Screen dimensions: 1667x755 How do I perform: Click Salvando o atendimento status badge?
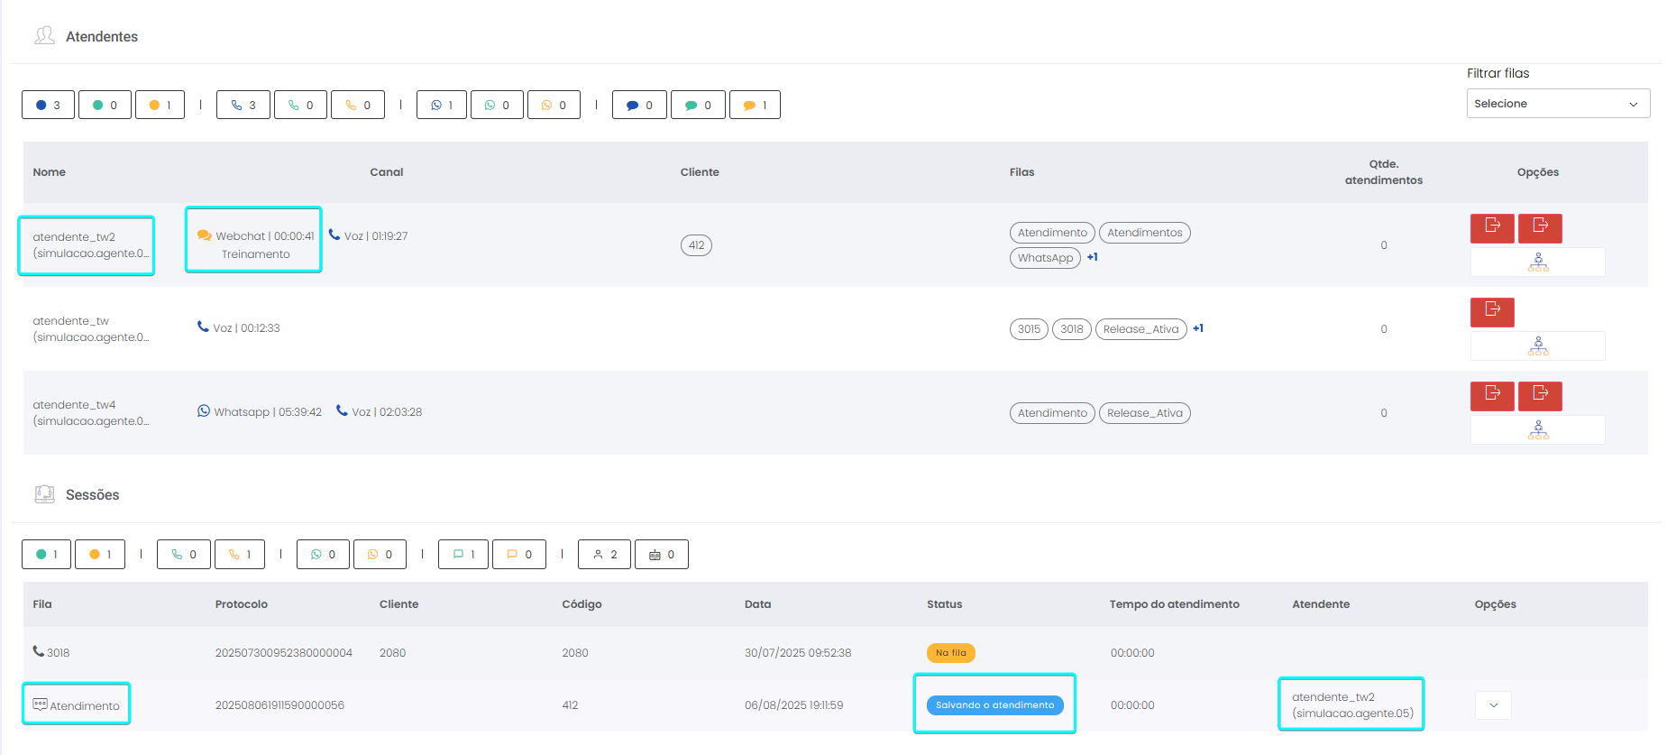pyautogui.click(x=994, y=705)
